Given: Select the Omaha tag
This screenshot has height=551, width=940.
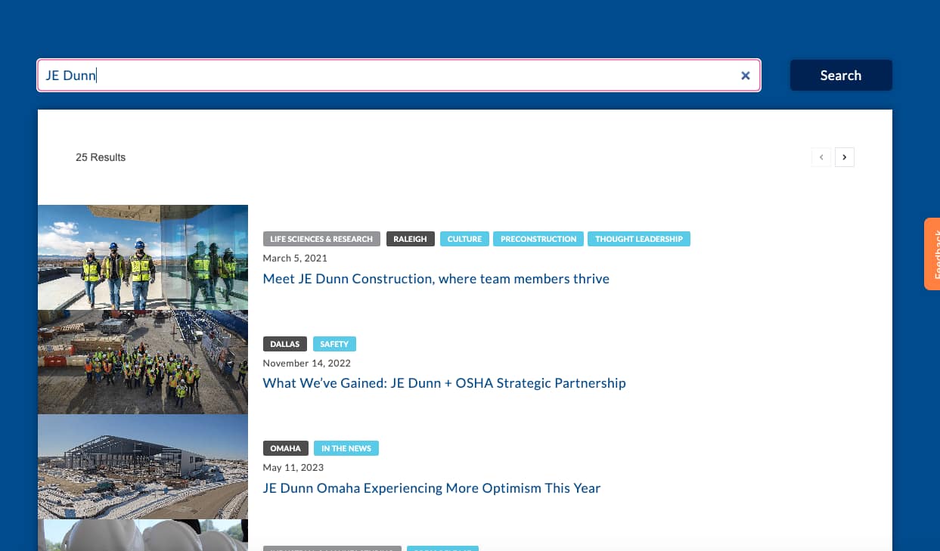Looking at the screenshot, I should pos(285,448).
